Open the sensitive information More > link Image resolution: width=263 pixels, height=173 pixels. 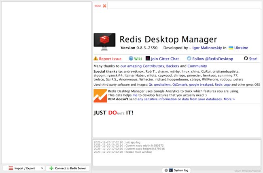pos(186,99)
